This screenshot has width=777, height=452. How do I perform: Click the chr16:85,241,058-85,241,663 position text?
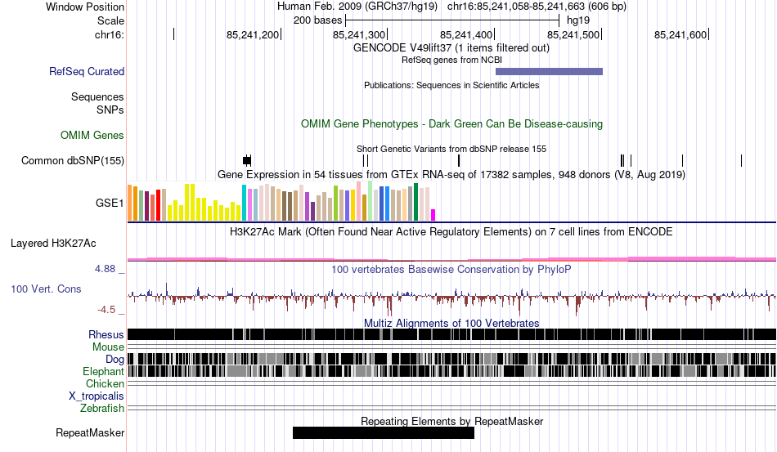click(x=537, y=7)
